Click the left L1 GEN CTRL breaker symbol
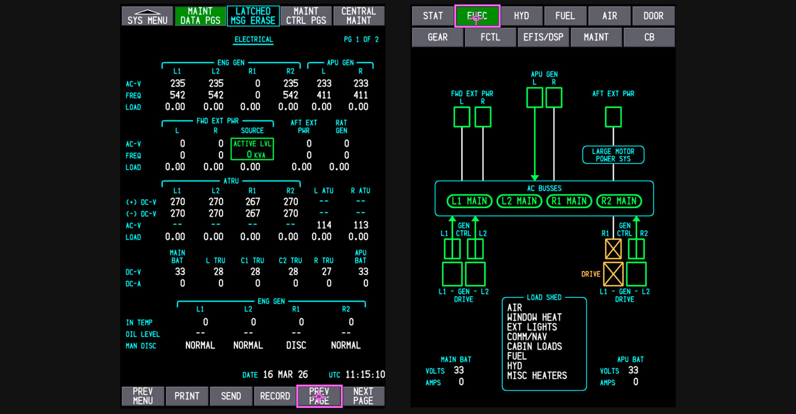 pos(452,249)
